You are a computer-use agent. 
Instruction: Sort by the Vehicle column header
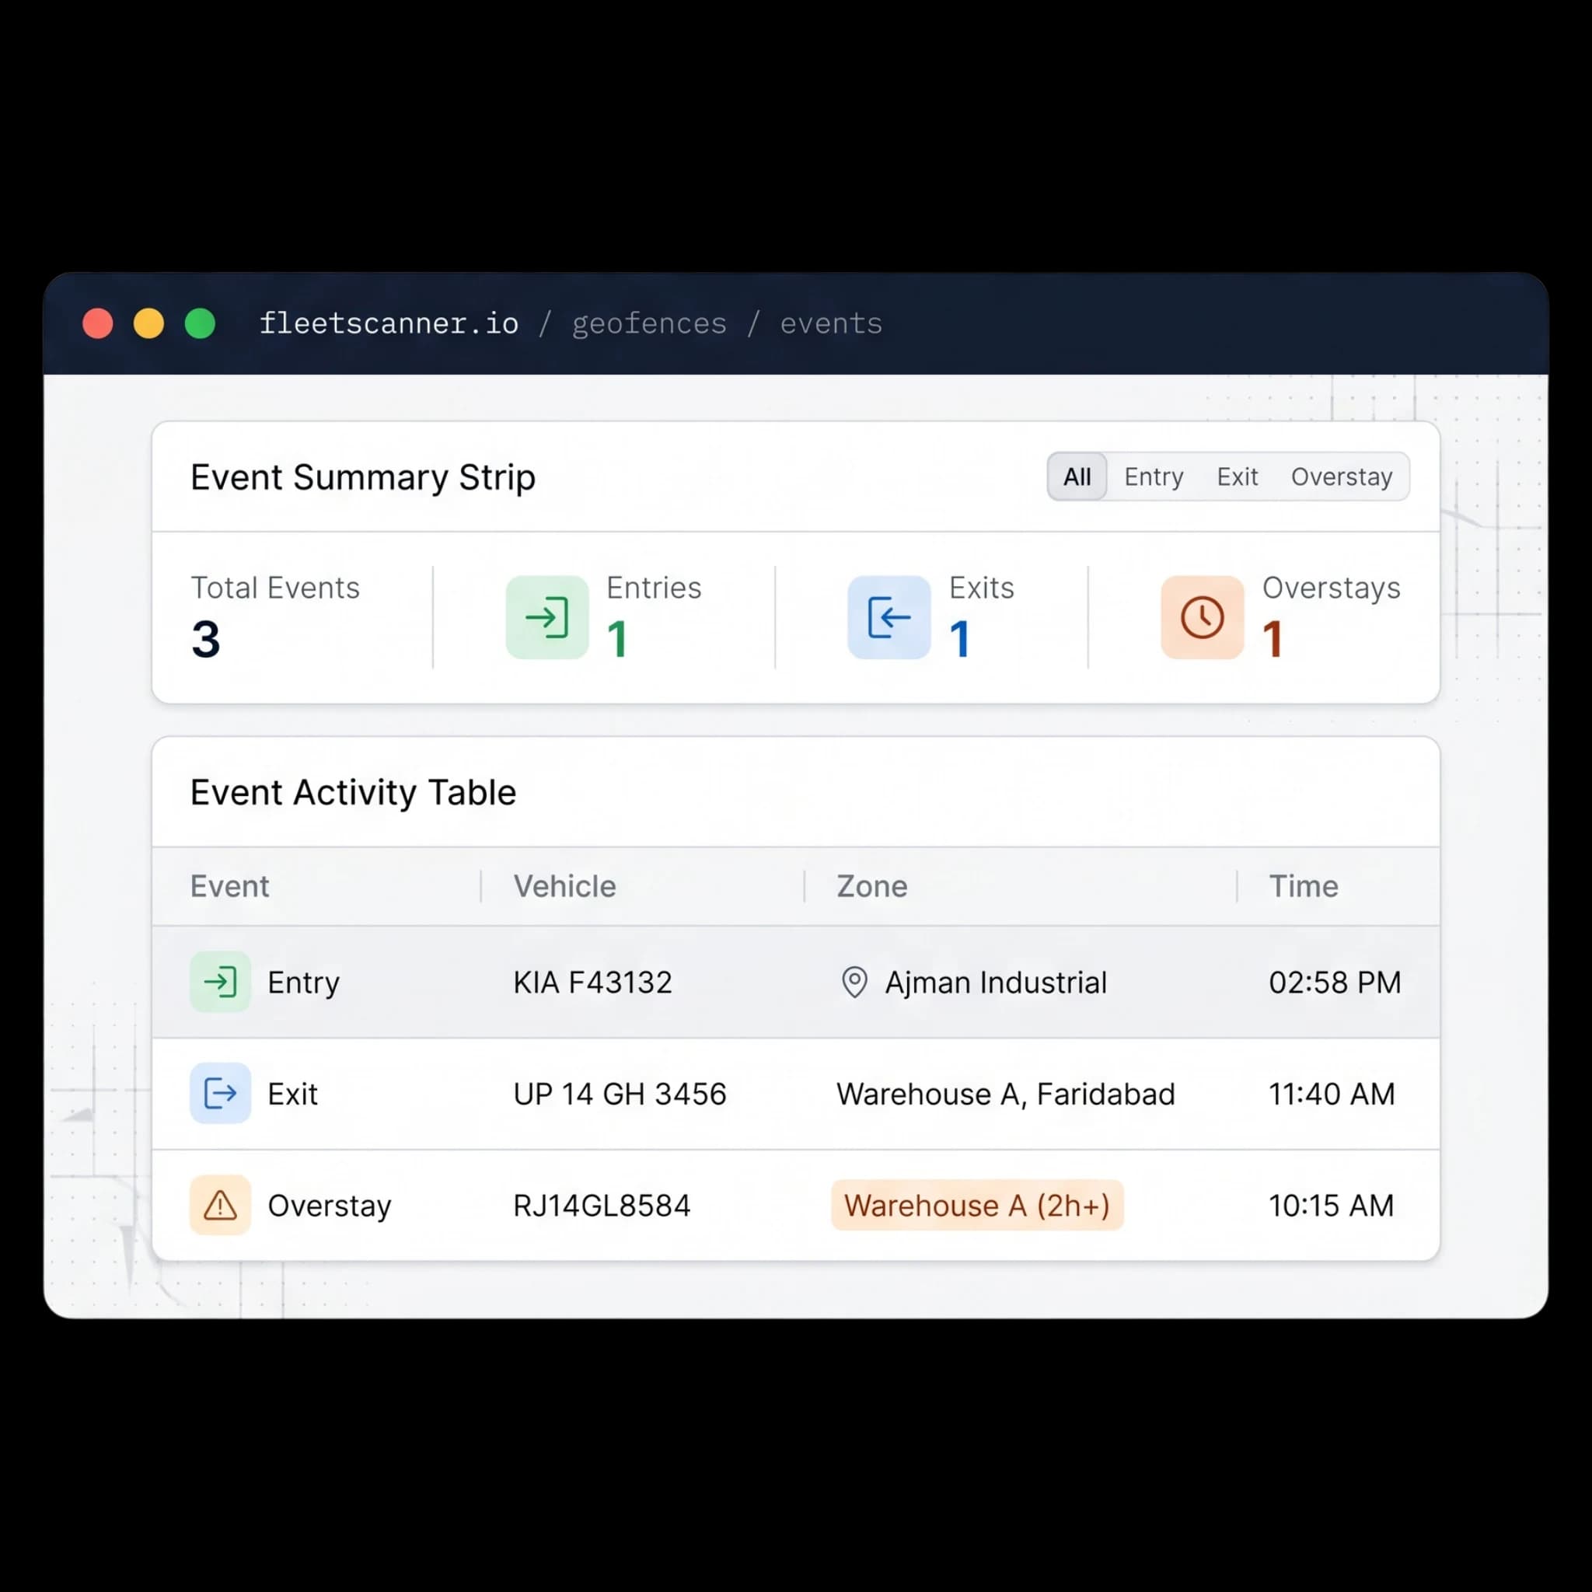click(564, 886)
